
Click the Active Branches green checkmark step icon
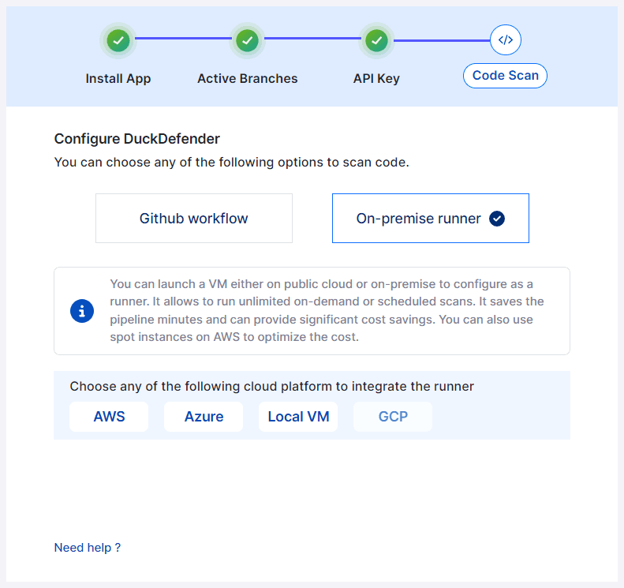tap(247, 40)
